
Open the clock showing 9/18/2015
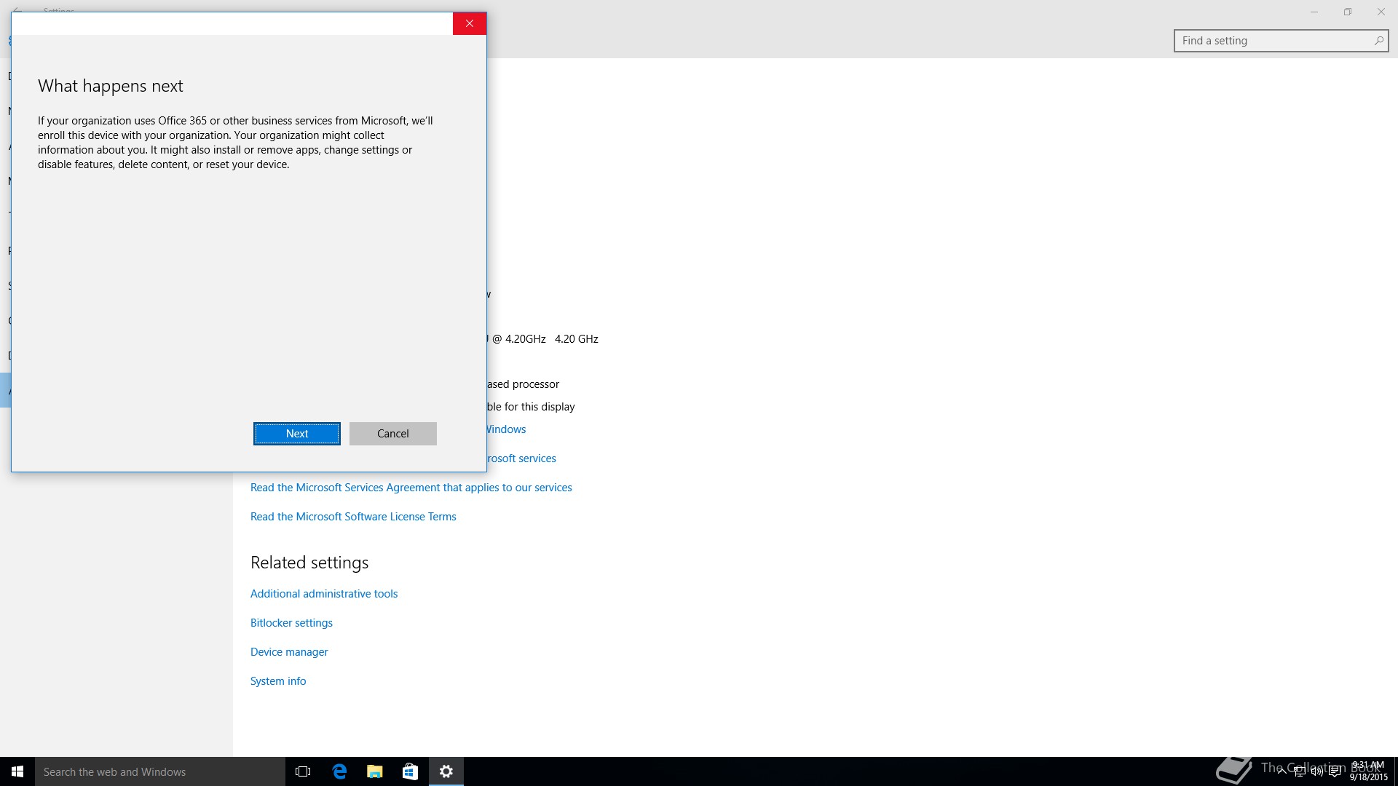coord(1368,771)
